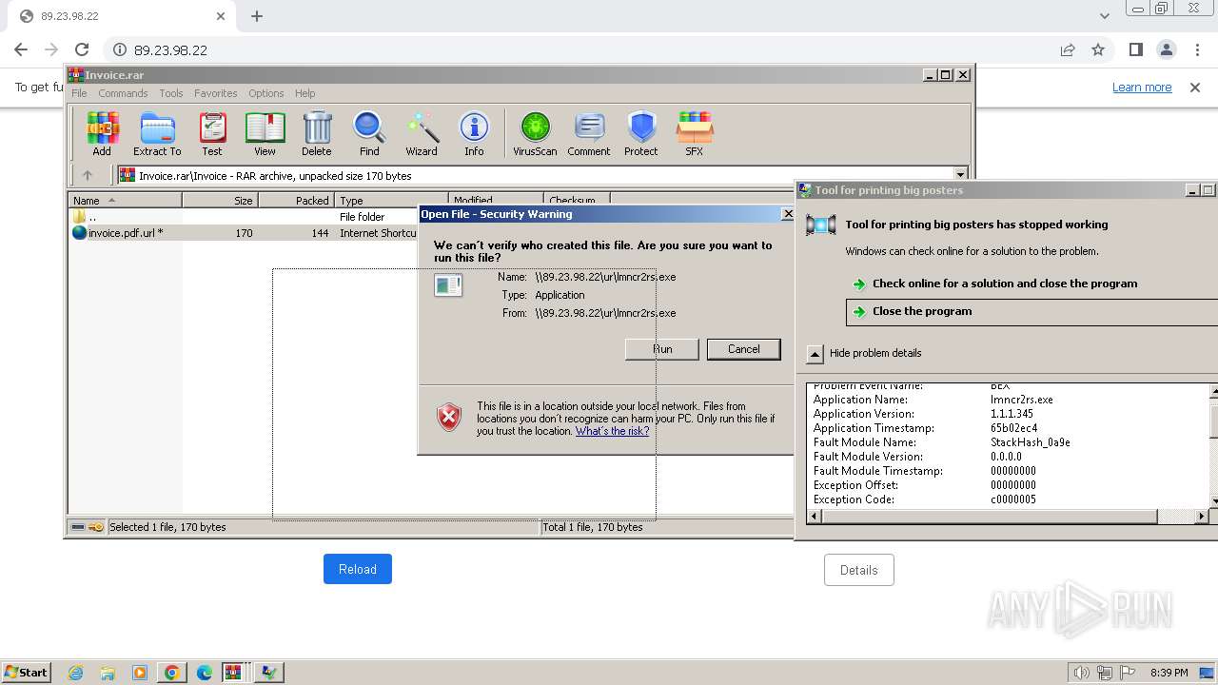1218x685 pixels.
Task: Click the taskbar clock showing 8:39 PM
Action: pos(1169,673)
